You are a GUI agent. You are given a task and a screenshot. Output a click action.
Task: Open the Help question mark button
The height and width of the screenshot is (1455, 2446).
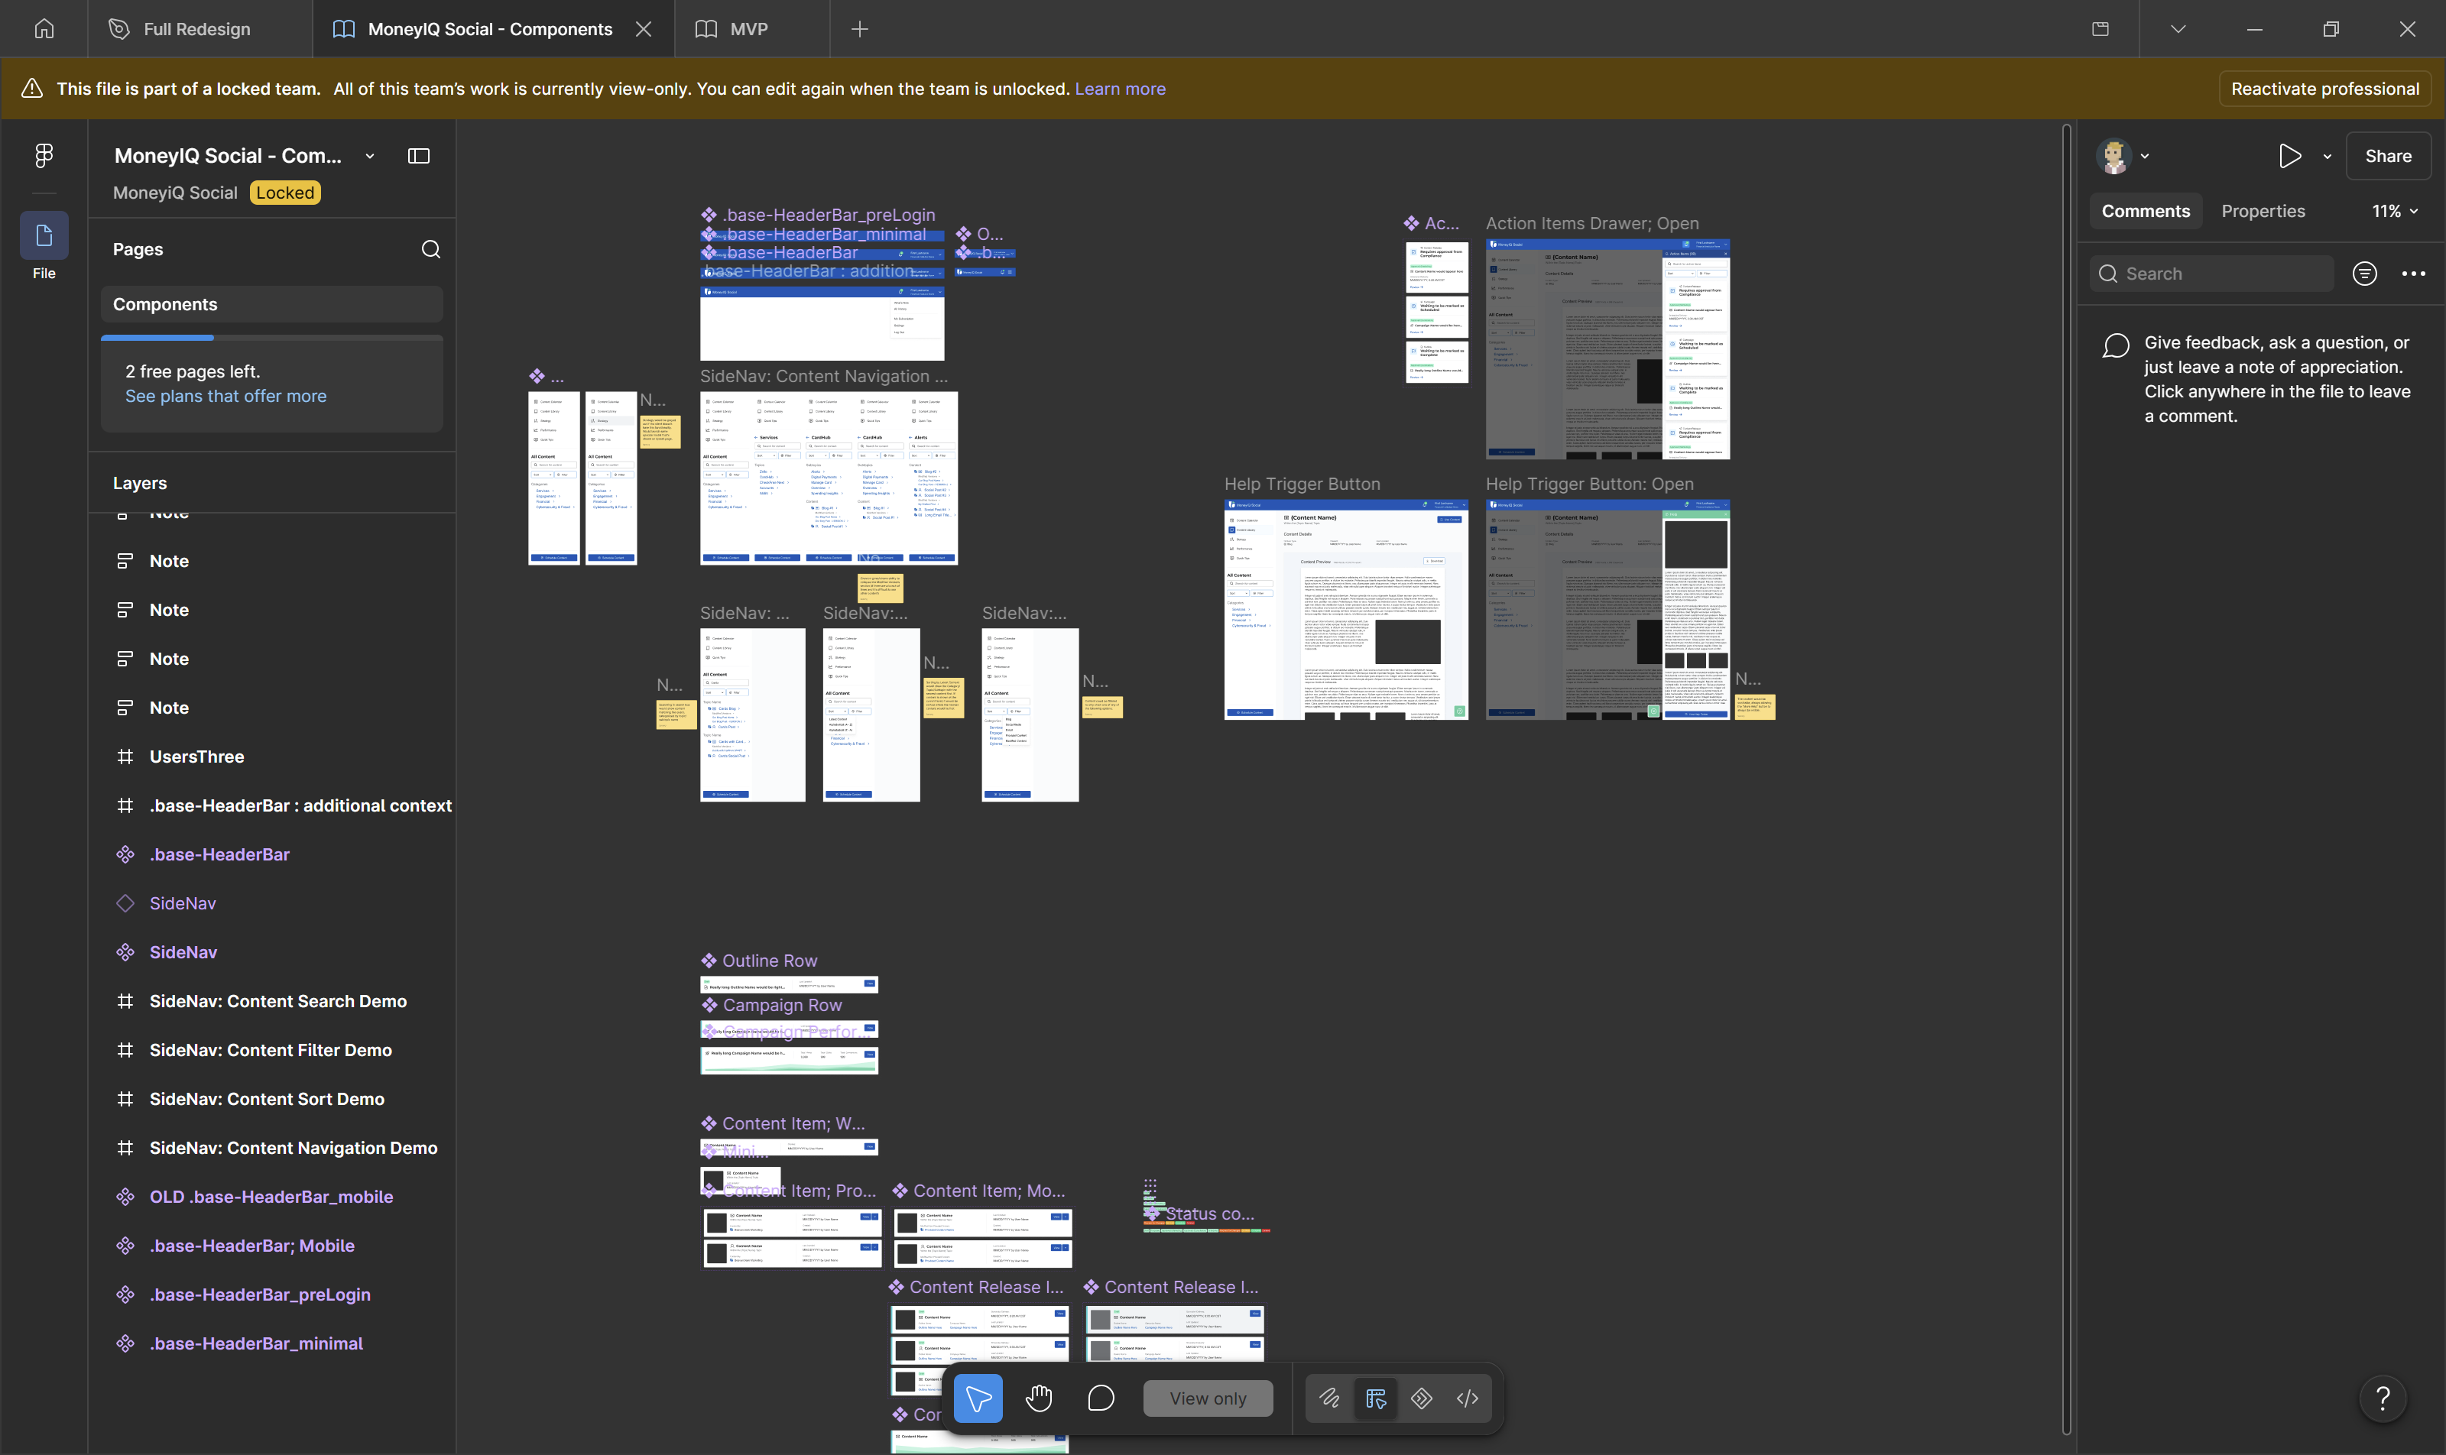click(x=2383, y=1398)
